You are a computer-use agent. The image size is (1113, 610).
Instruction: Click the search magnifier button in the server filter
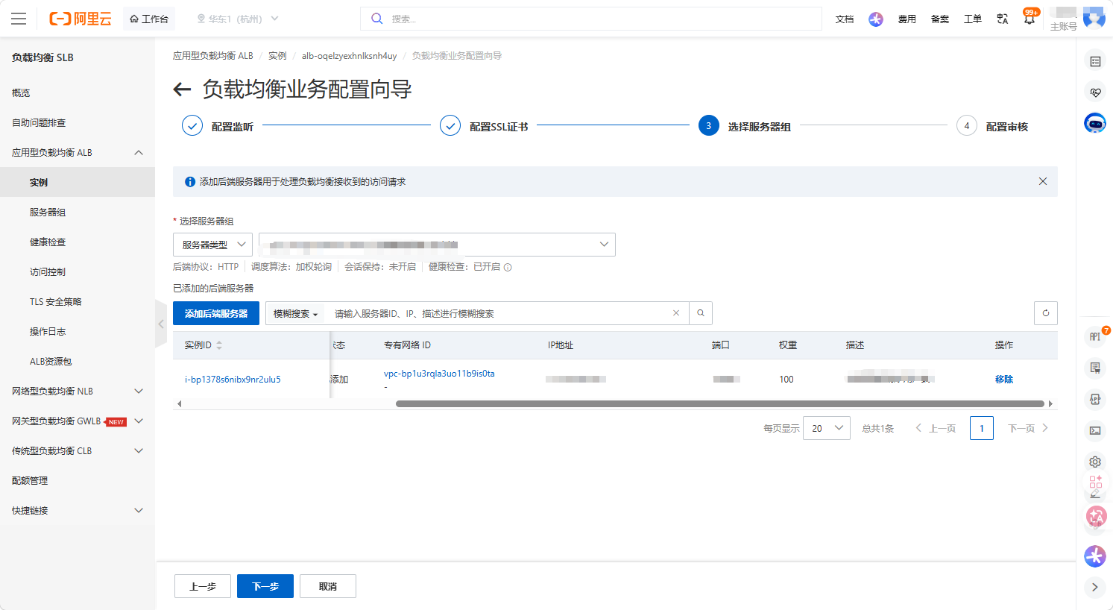[x=701, y=313]
